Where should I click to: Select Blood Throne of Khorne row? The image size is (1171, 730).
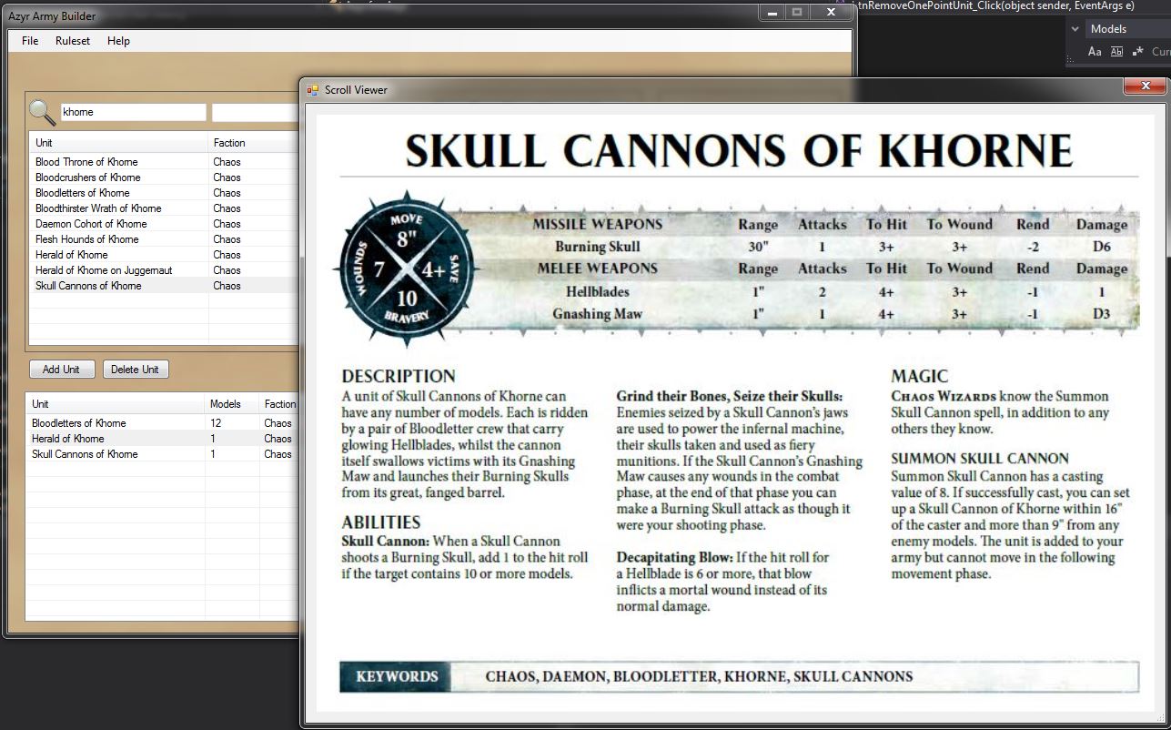165,162
